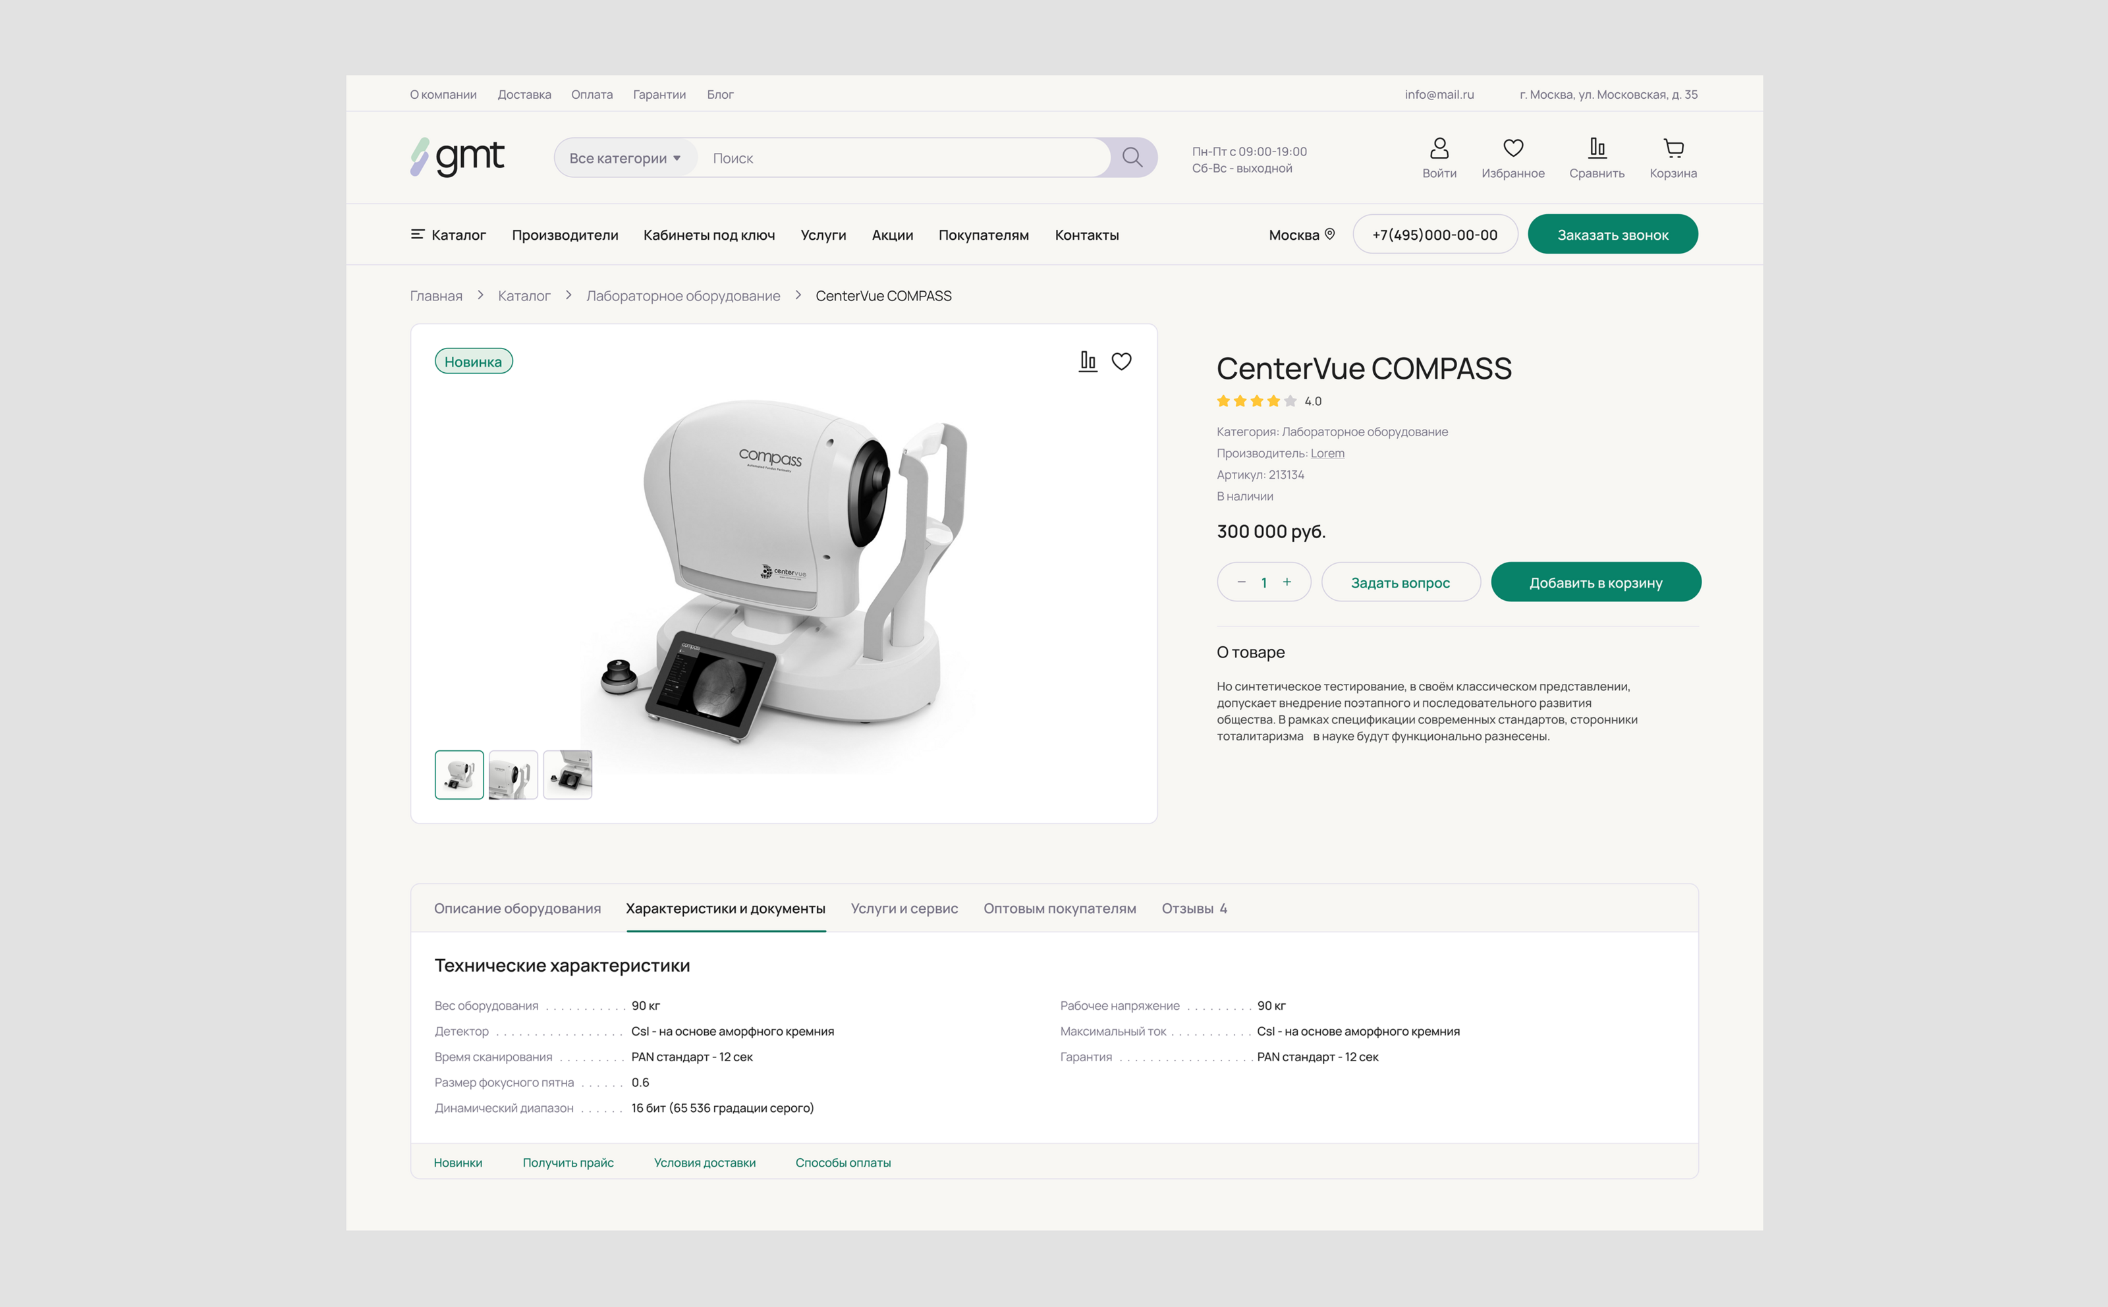This screenshot has height=1307, width=2108.
Task: Open the Сравнить compare icon in header
Action: [x=1596, y=149]
